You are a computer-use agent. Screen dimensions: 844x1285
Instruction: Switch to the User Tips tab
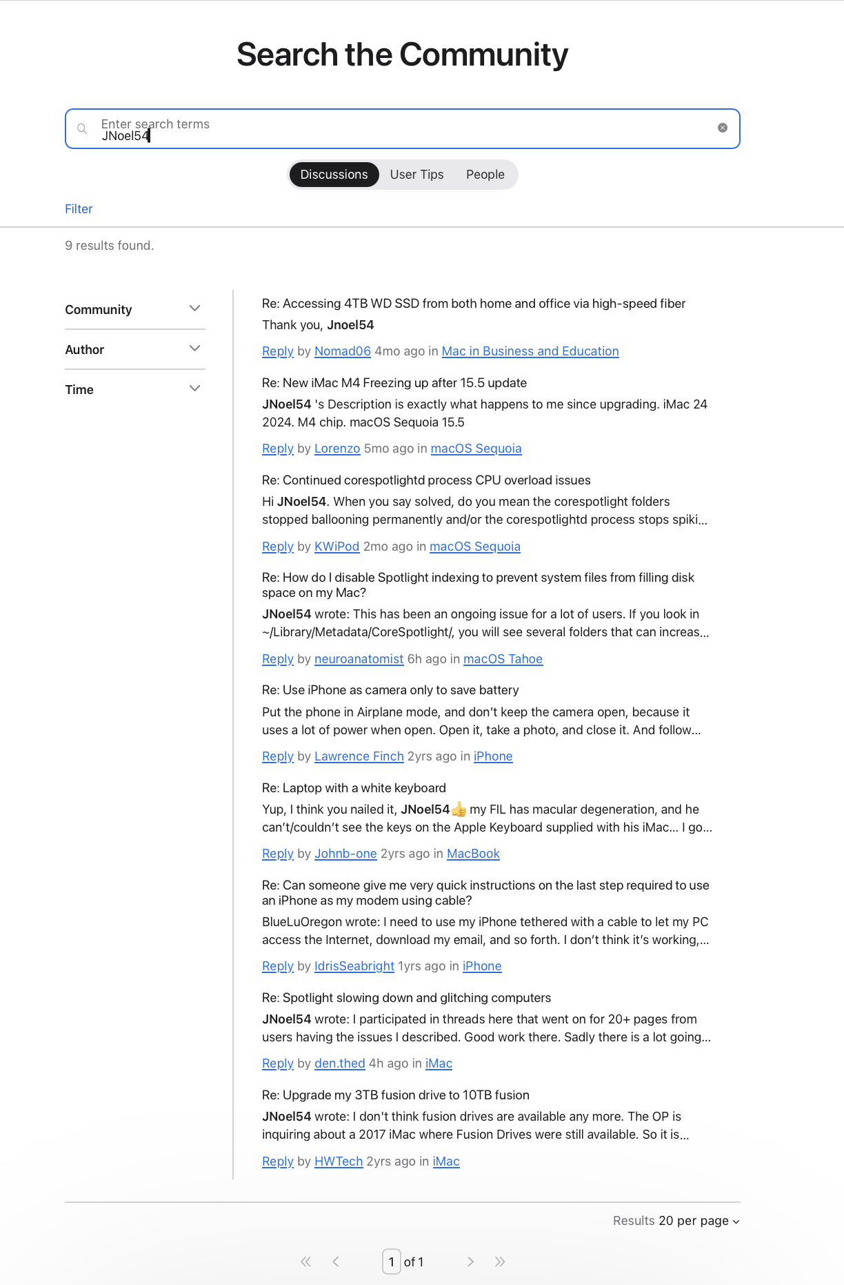[416, 175]
